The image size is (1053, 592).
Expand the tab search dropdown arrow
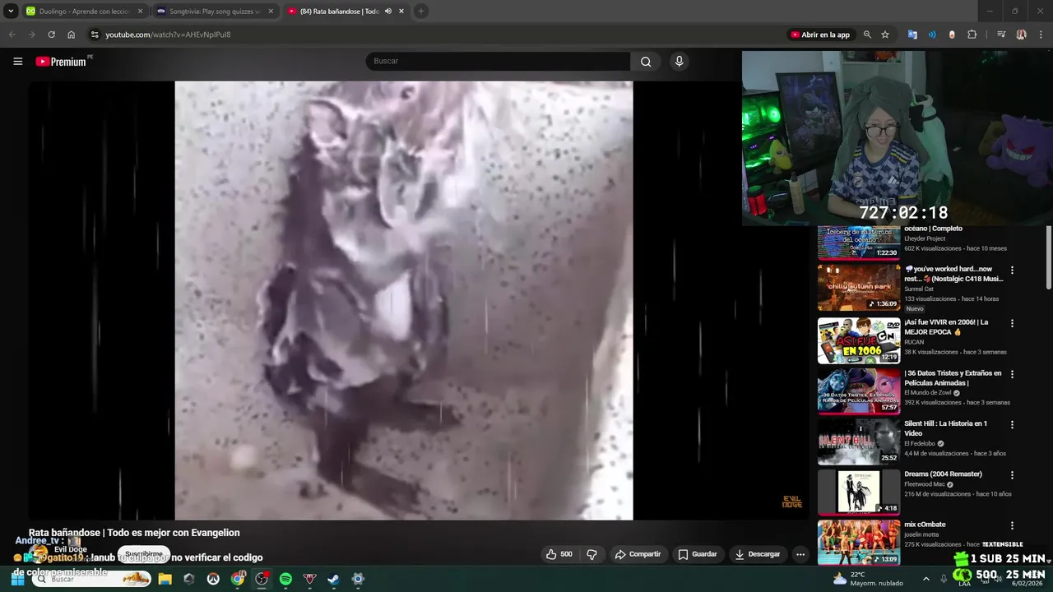tap(11, 12)
